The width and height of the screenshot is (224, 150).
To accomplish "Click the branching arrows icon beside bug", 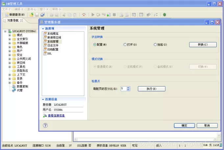I will (x=156, y=14).
